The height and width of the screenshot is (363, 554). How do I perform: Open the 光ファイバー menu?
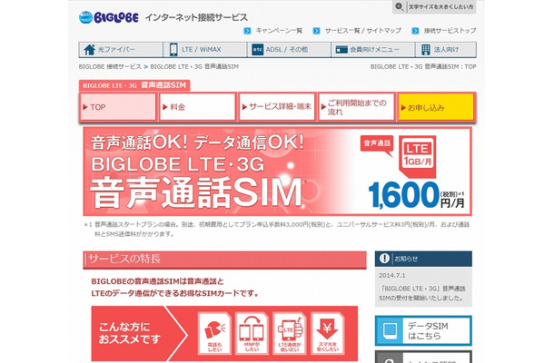click(x=121, y=49)
